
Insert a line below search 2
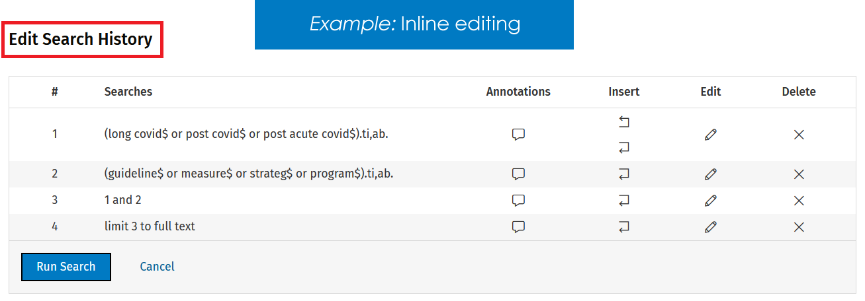point(624,174)
